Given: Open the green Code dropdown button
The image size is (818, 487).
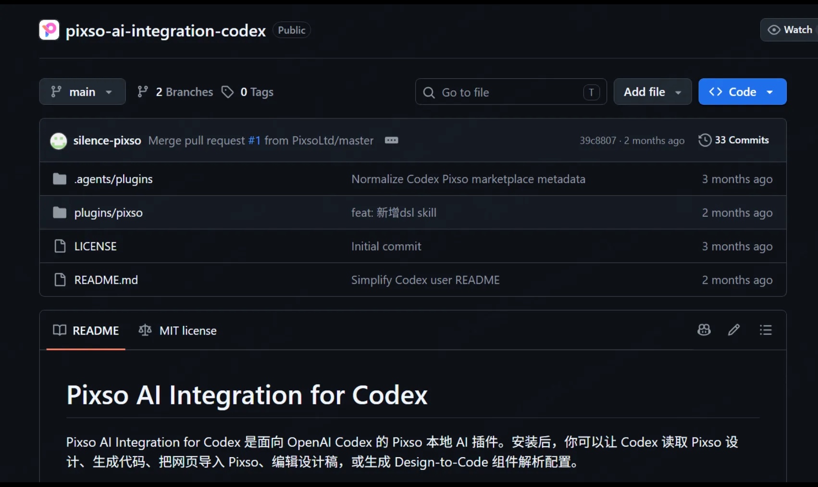Looking at the screenshot, I should (x=743, y=91).
